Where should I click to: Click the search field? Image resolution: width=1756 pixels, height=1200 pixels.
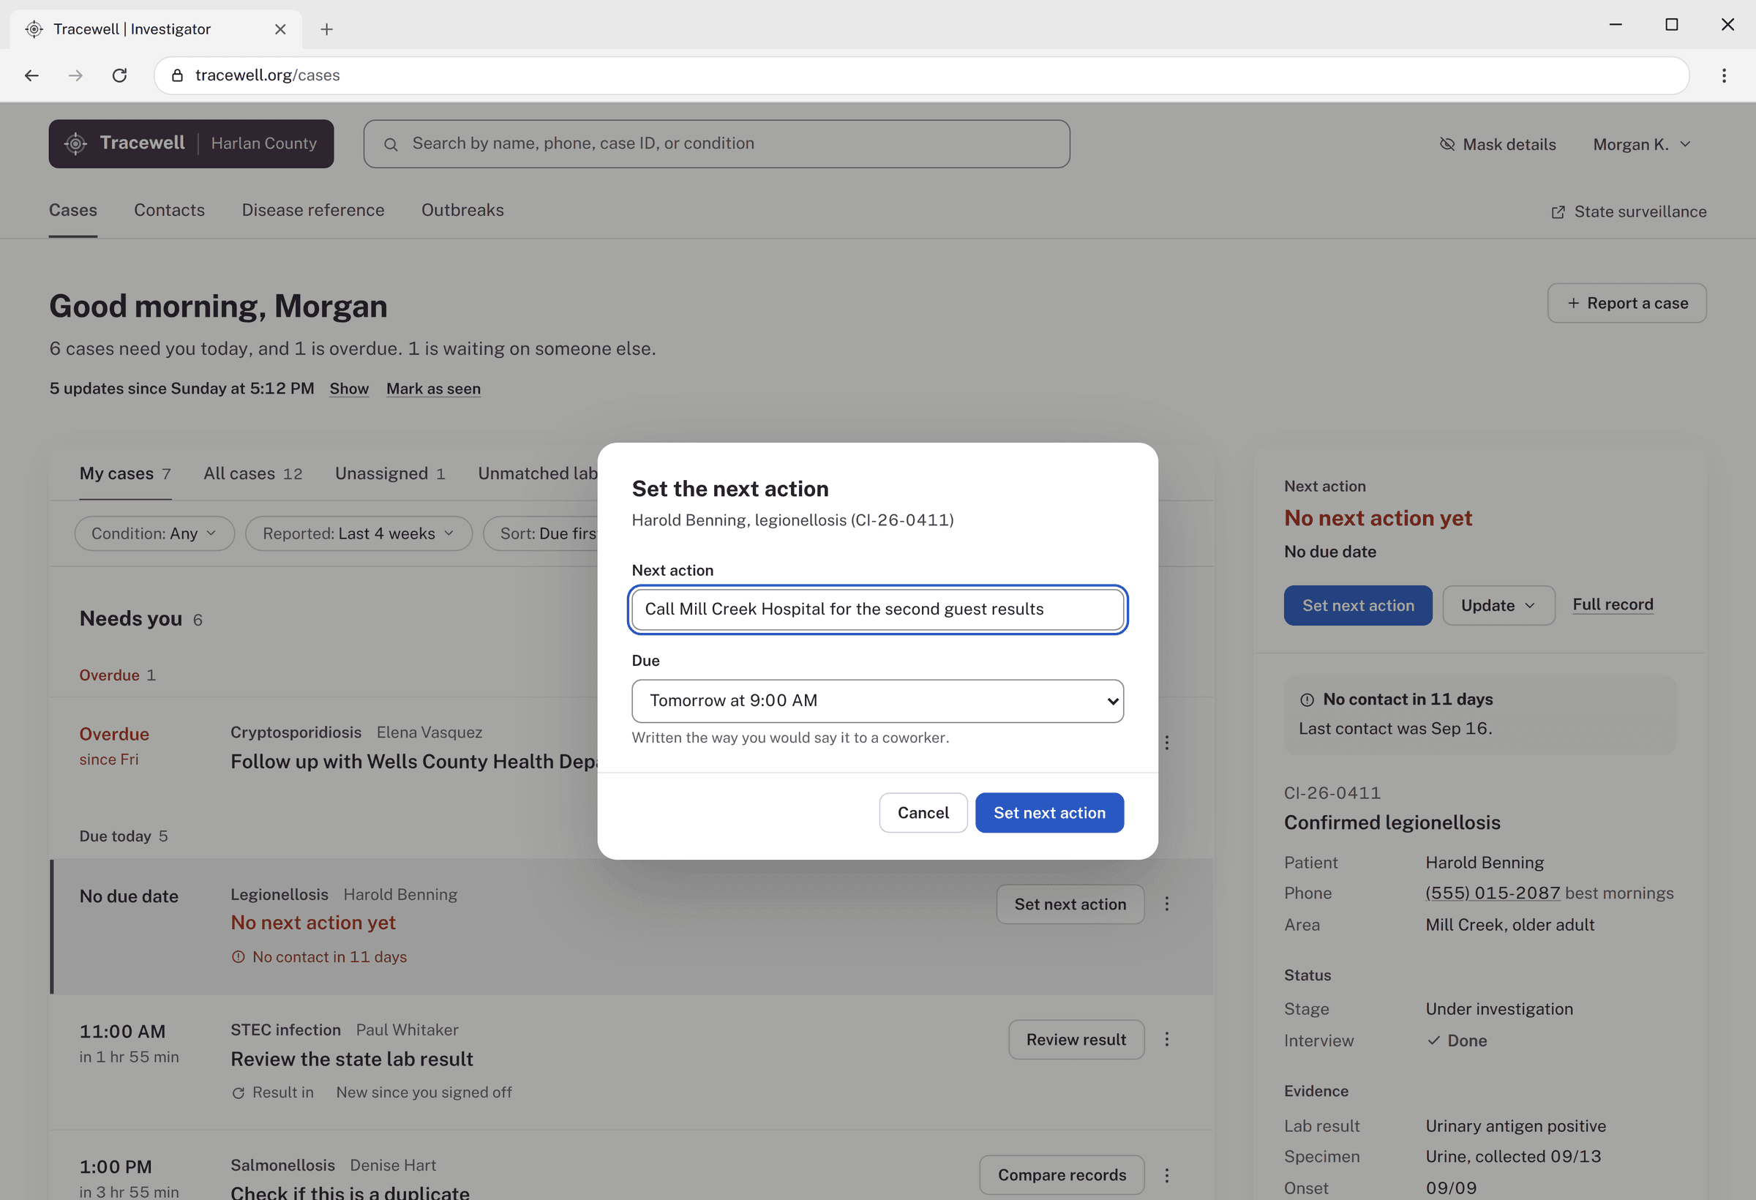(716, 143)
